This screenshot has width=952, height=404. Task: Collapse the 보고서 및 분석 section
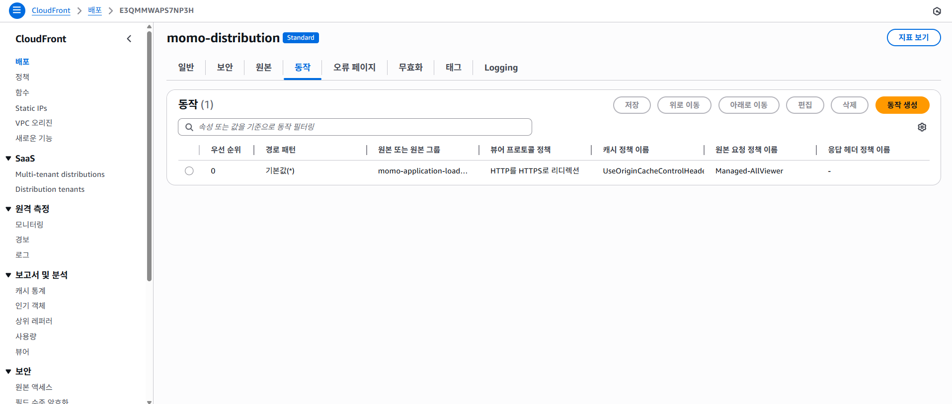[8, 275]
